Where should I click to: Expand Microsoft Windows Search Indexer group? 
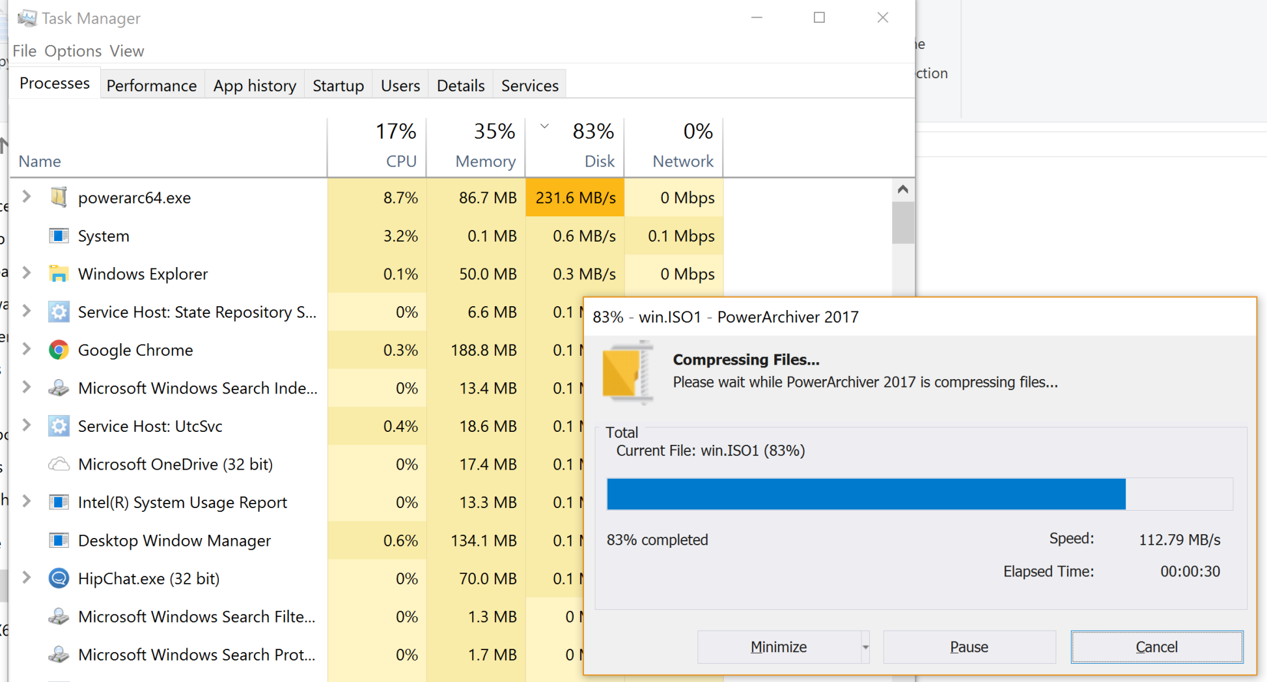coord(27,388)
